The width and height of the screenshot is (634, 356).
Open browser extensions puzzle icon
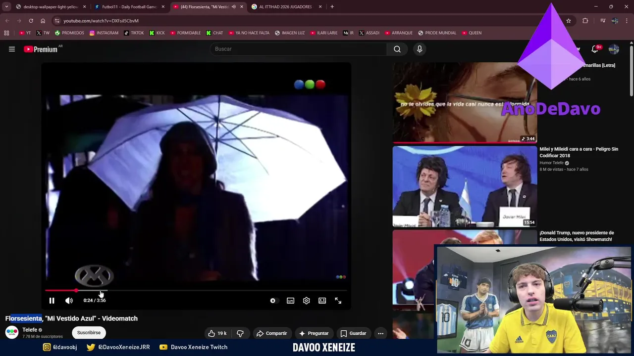tap(585, 21)
